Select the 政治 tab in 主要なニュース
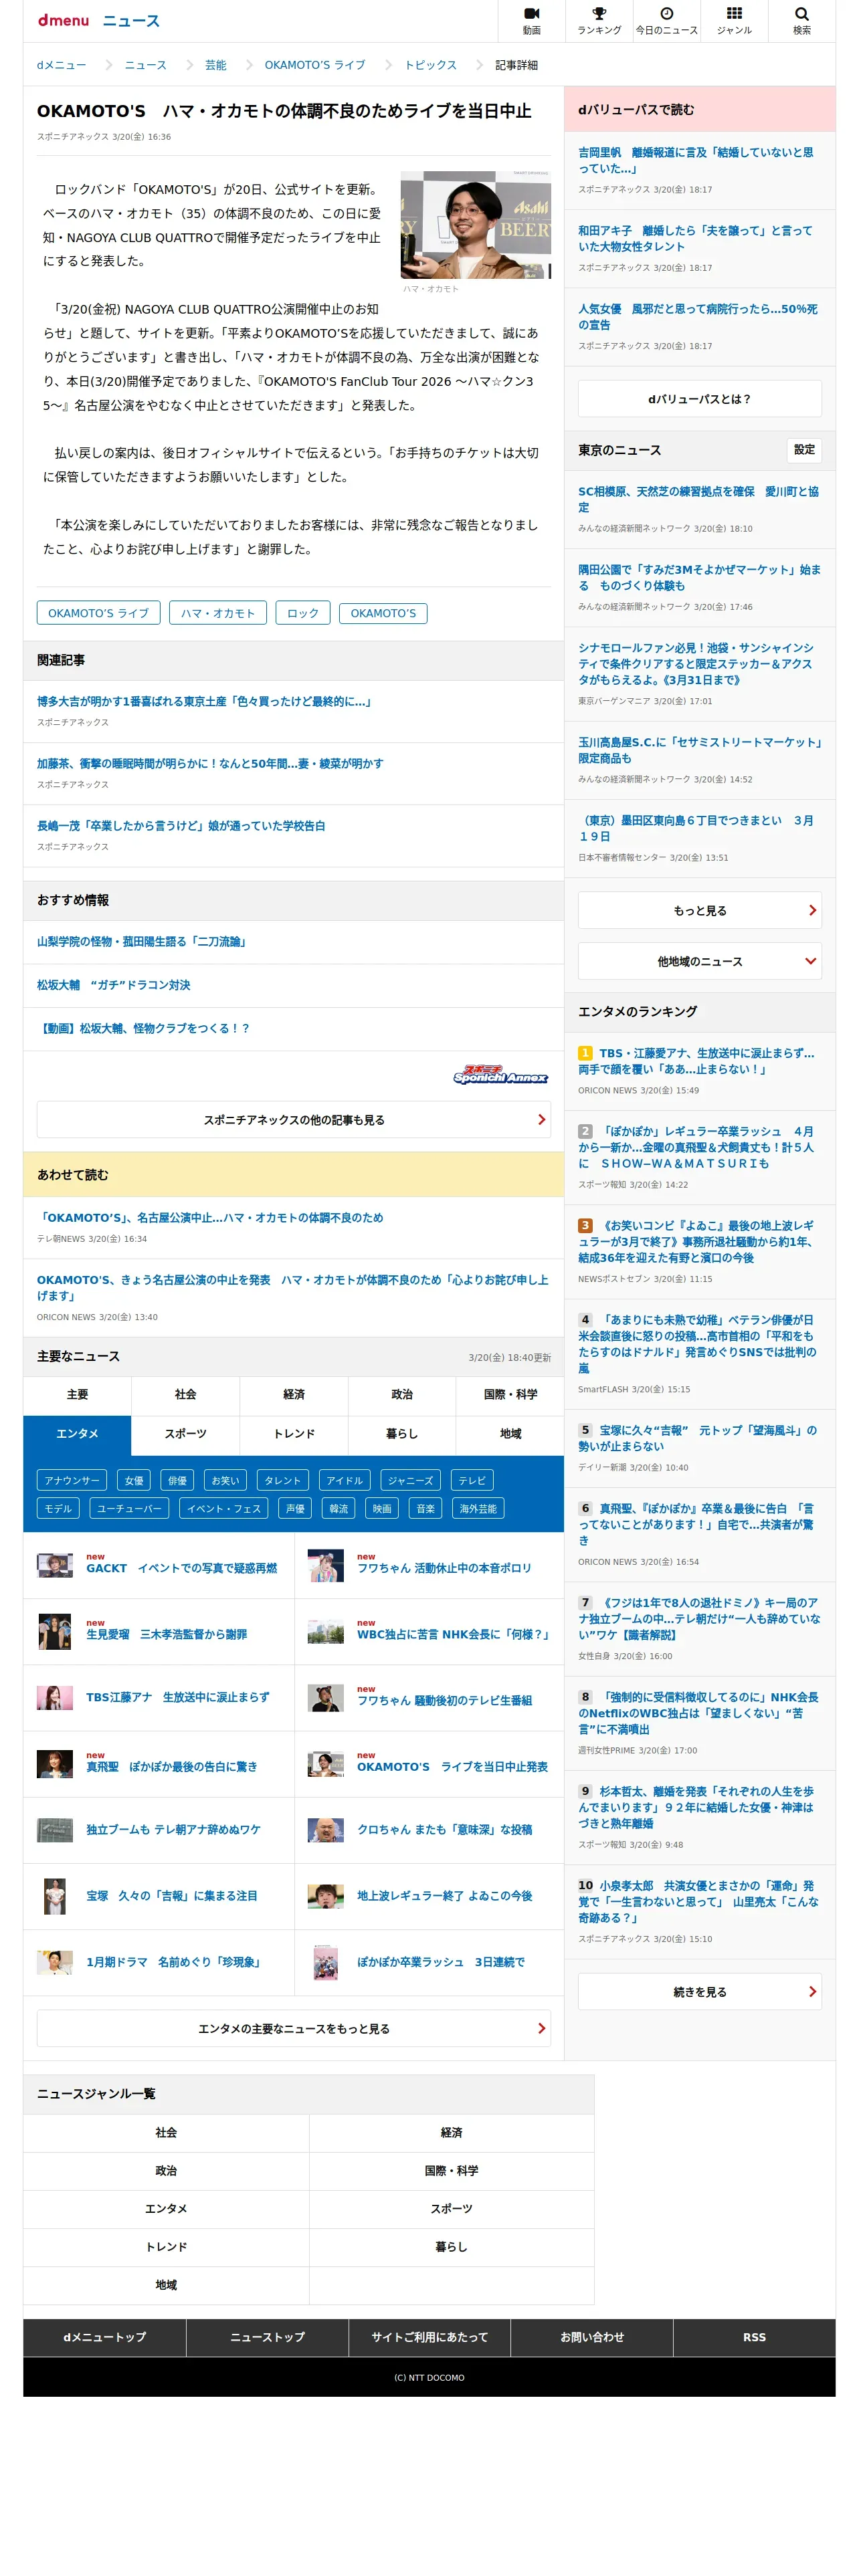This screenshot has width=859, height=2576. click(x=402, y=1394)
